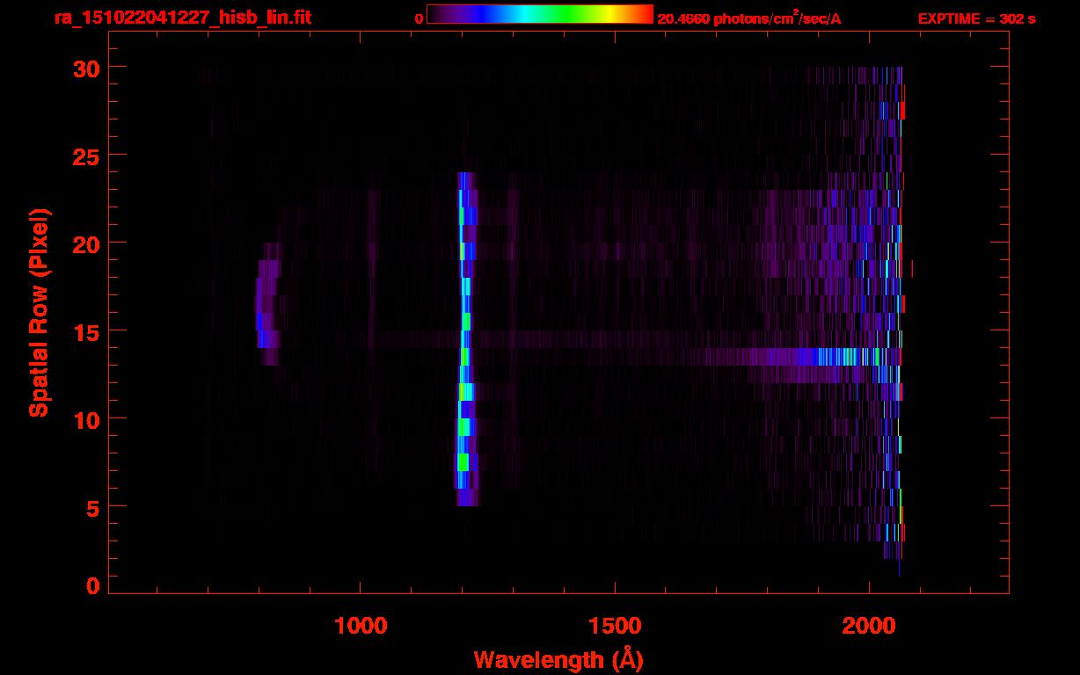Image resolution: width=1080 pixels, height=675 pixels.
Task: Click the x-axis tick label 2000
Action: click(869, 626)
